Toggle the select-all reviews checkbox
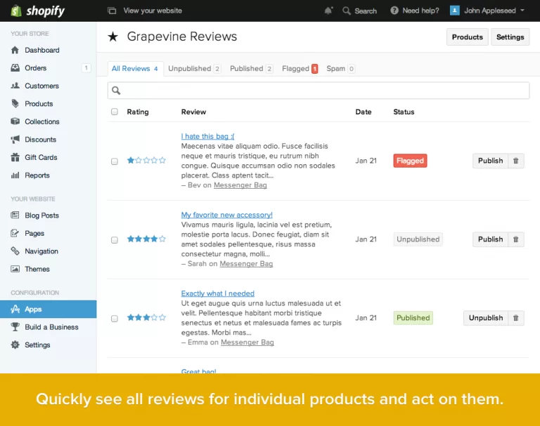Image resolution: width=540 pixels, height=426 pixels. tap(115, 112)
